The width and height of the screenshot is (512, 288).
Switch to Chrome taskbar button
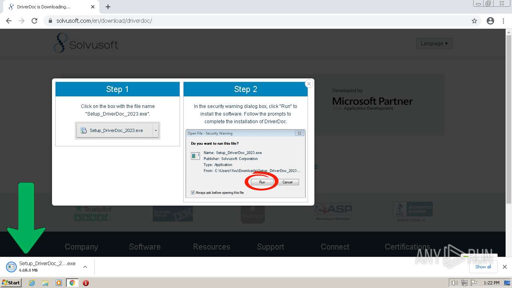tap(72, 283)
